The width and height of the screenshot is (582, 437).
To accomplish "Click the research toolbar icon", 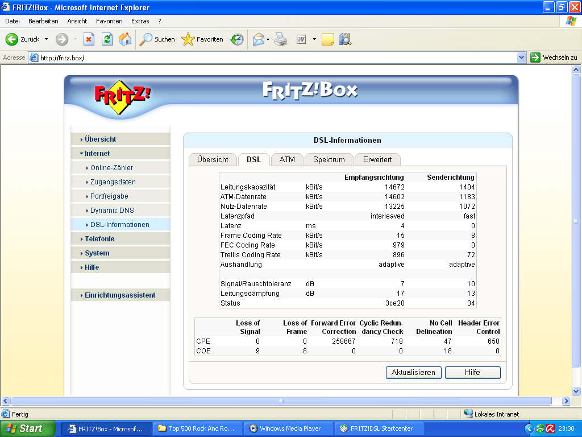I will tap(345, 39).
